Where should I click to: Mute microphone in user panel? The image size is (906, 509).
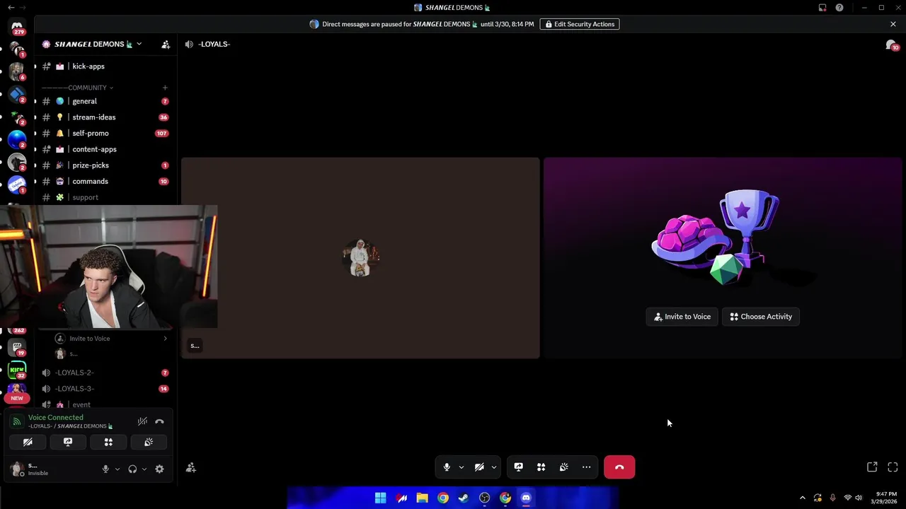(x=105, y=469)
